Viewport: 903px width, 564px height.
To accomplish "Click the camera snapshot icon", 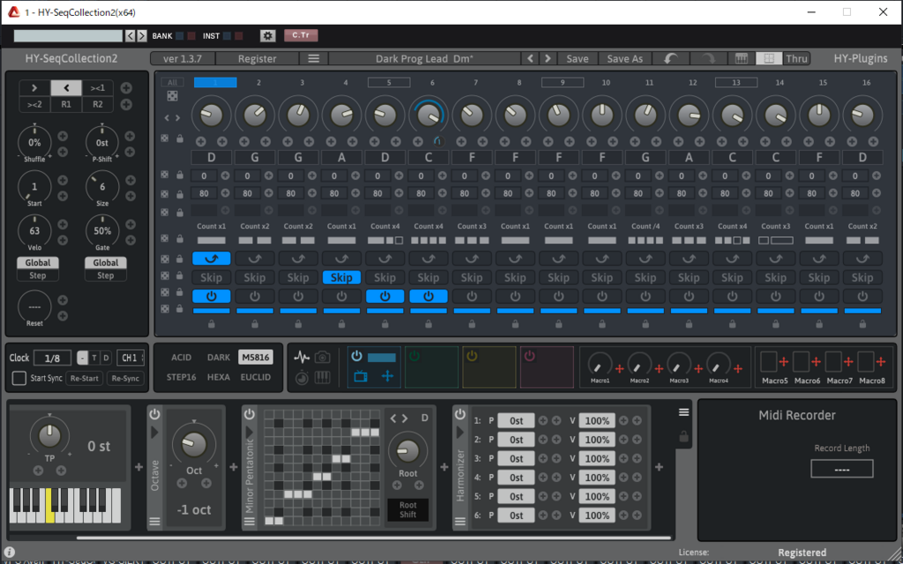I will 323,358.
